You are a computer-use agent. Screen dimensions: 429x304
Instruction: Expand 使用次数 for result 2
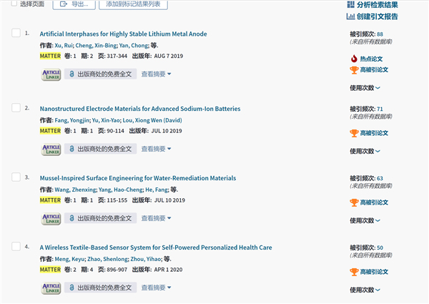point(365,151)
